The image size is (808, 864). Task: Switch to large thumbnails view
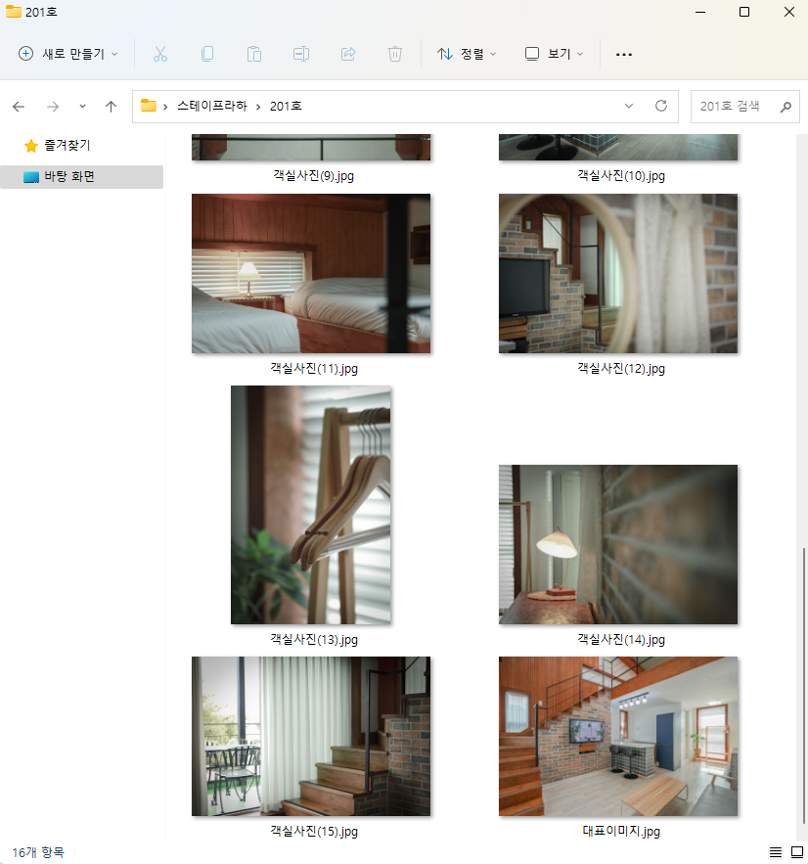796,852
